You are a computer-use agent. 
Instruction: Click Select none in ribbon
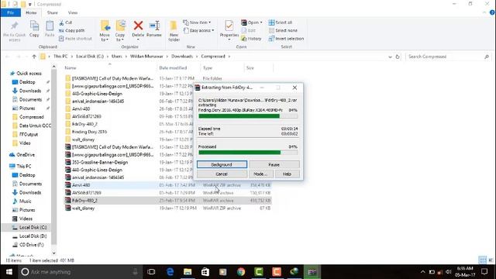283,30
